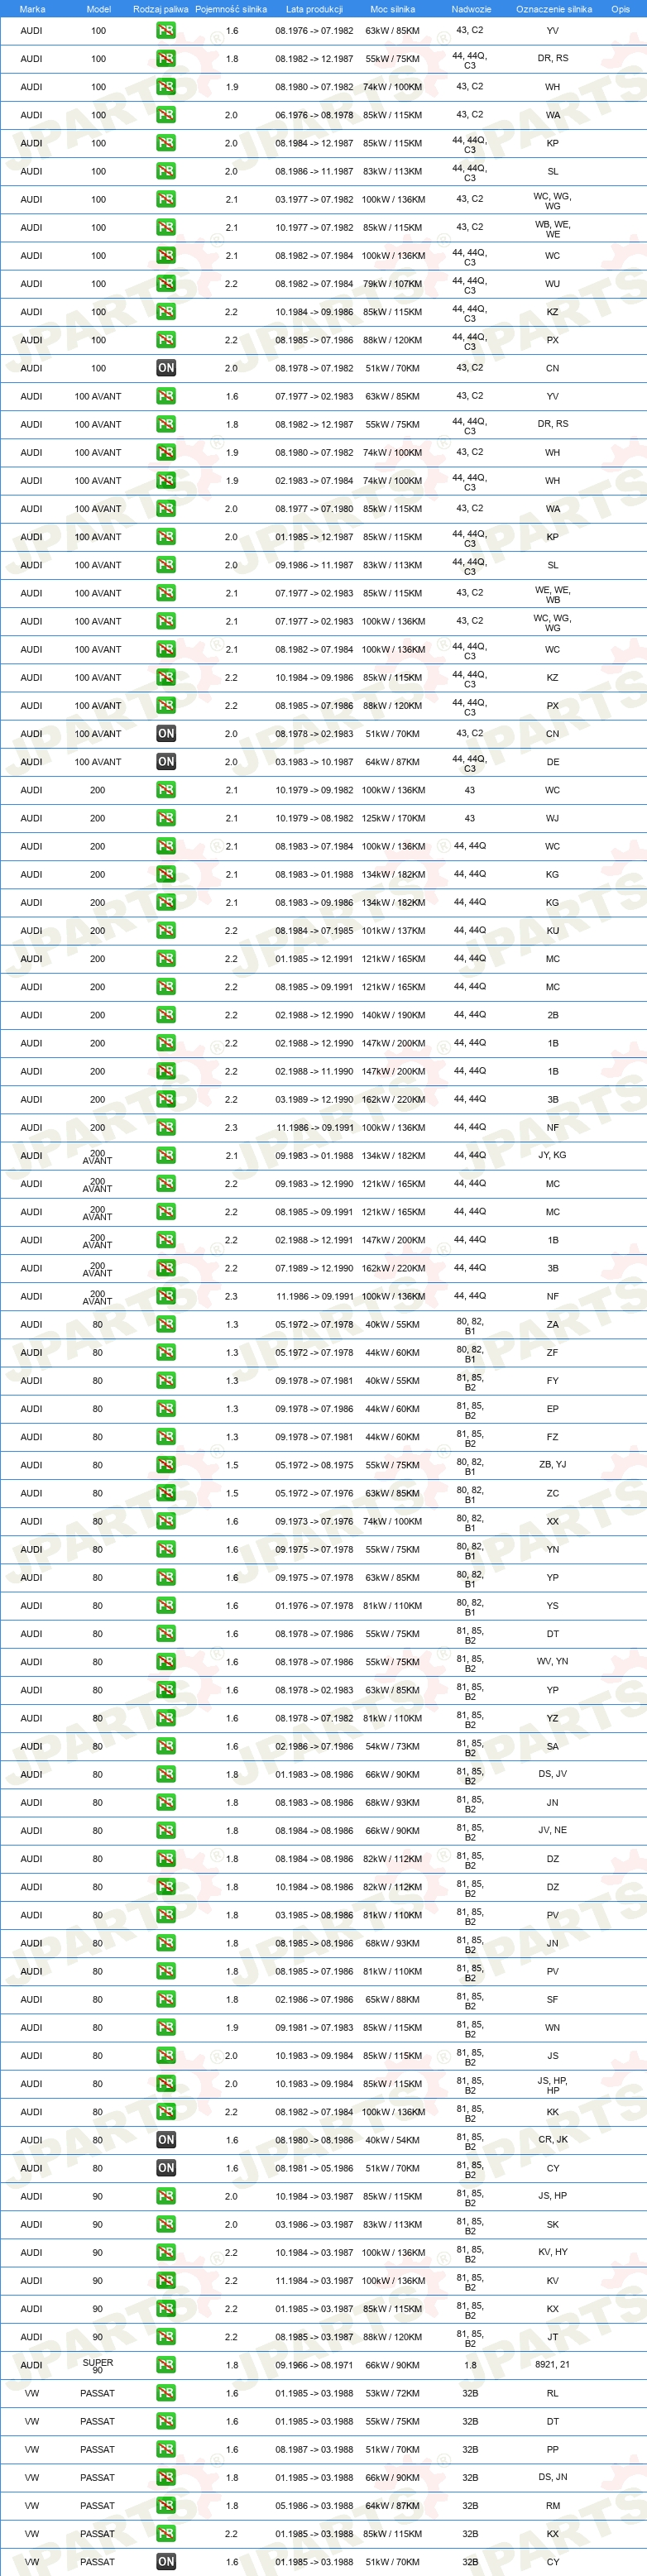
Task: Click the Lata produkcji column header
Action: [x=314, y=9]
